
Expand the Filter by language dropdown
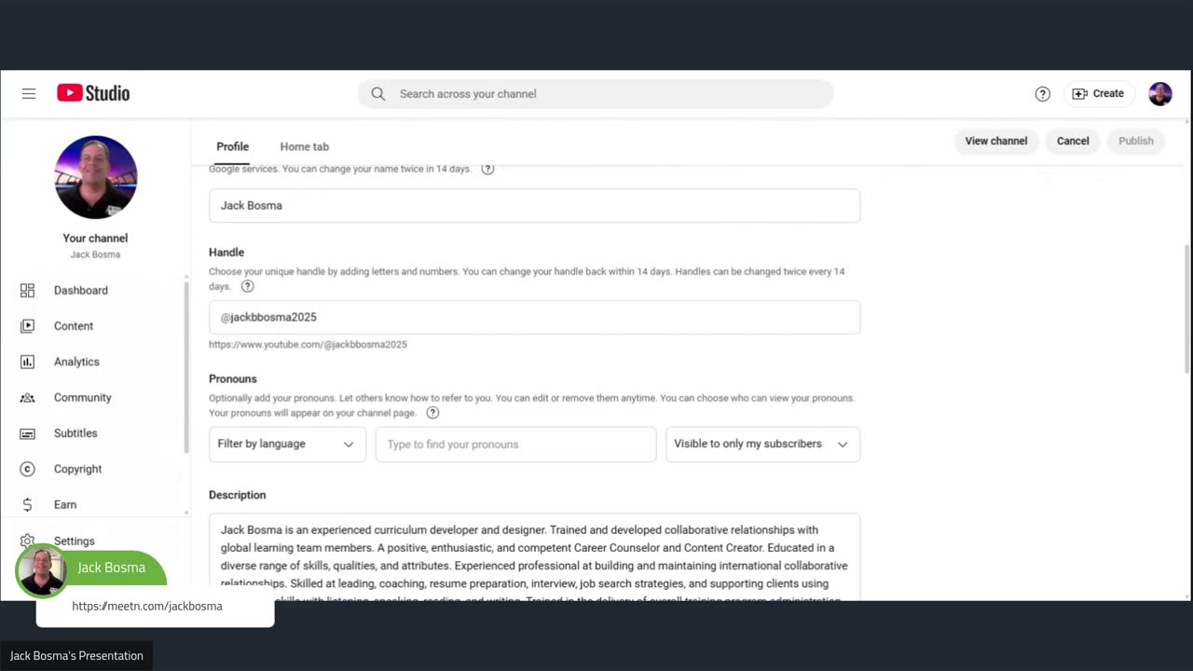tap(287, 445)
